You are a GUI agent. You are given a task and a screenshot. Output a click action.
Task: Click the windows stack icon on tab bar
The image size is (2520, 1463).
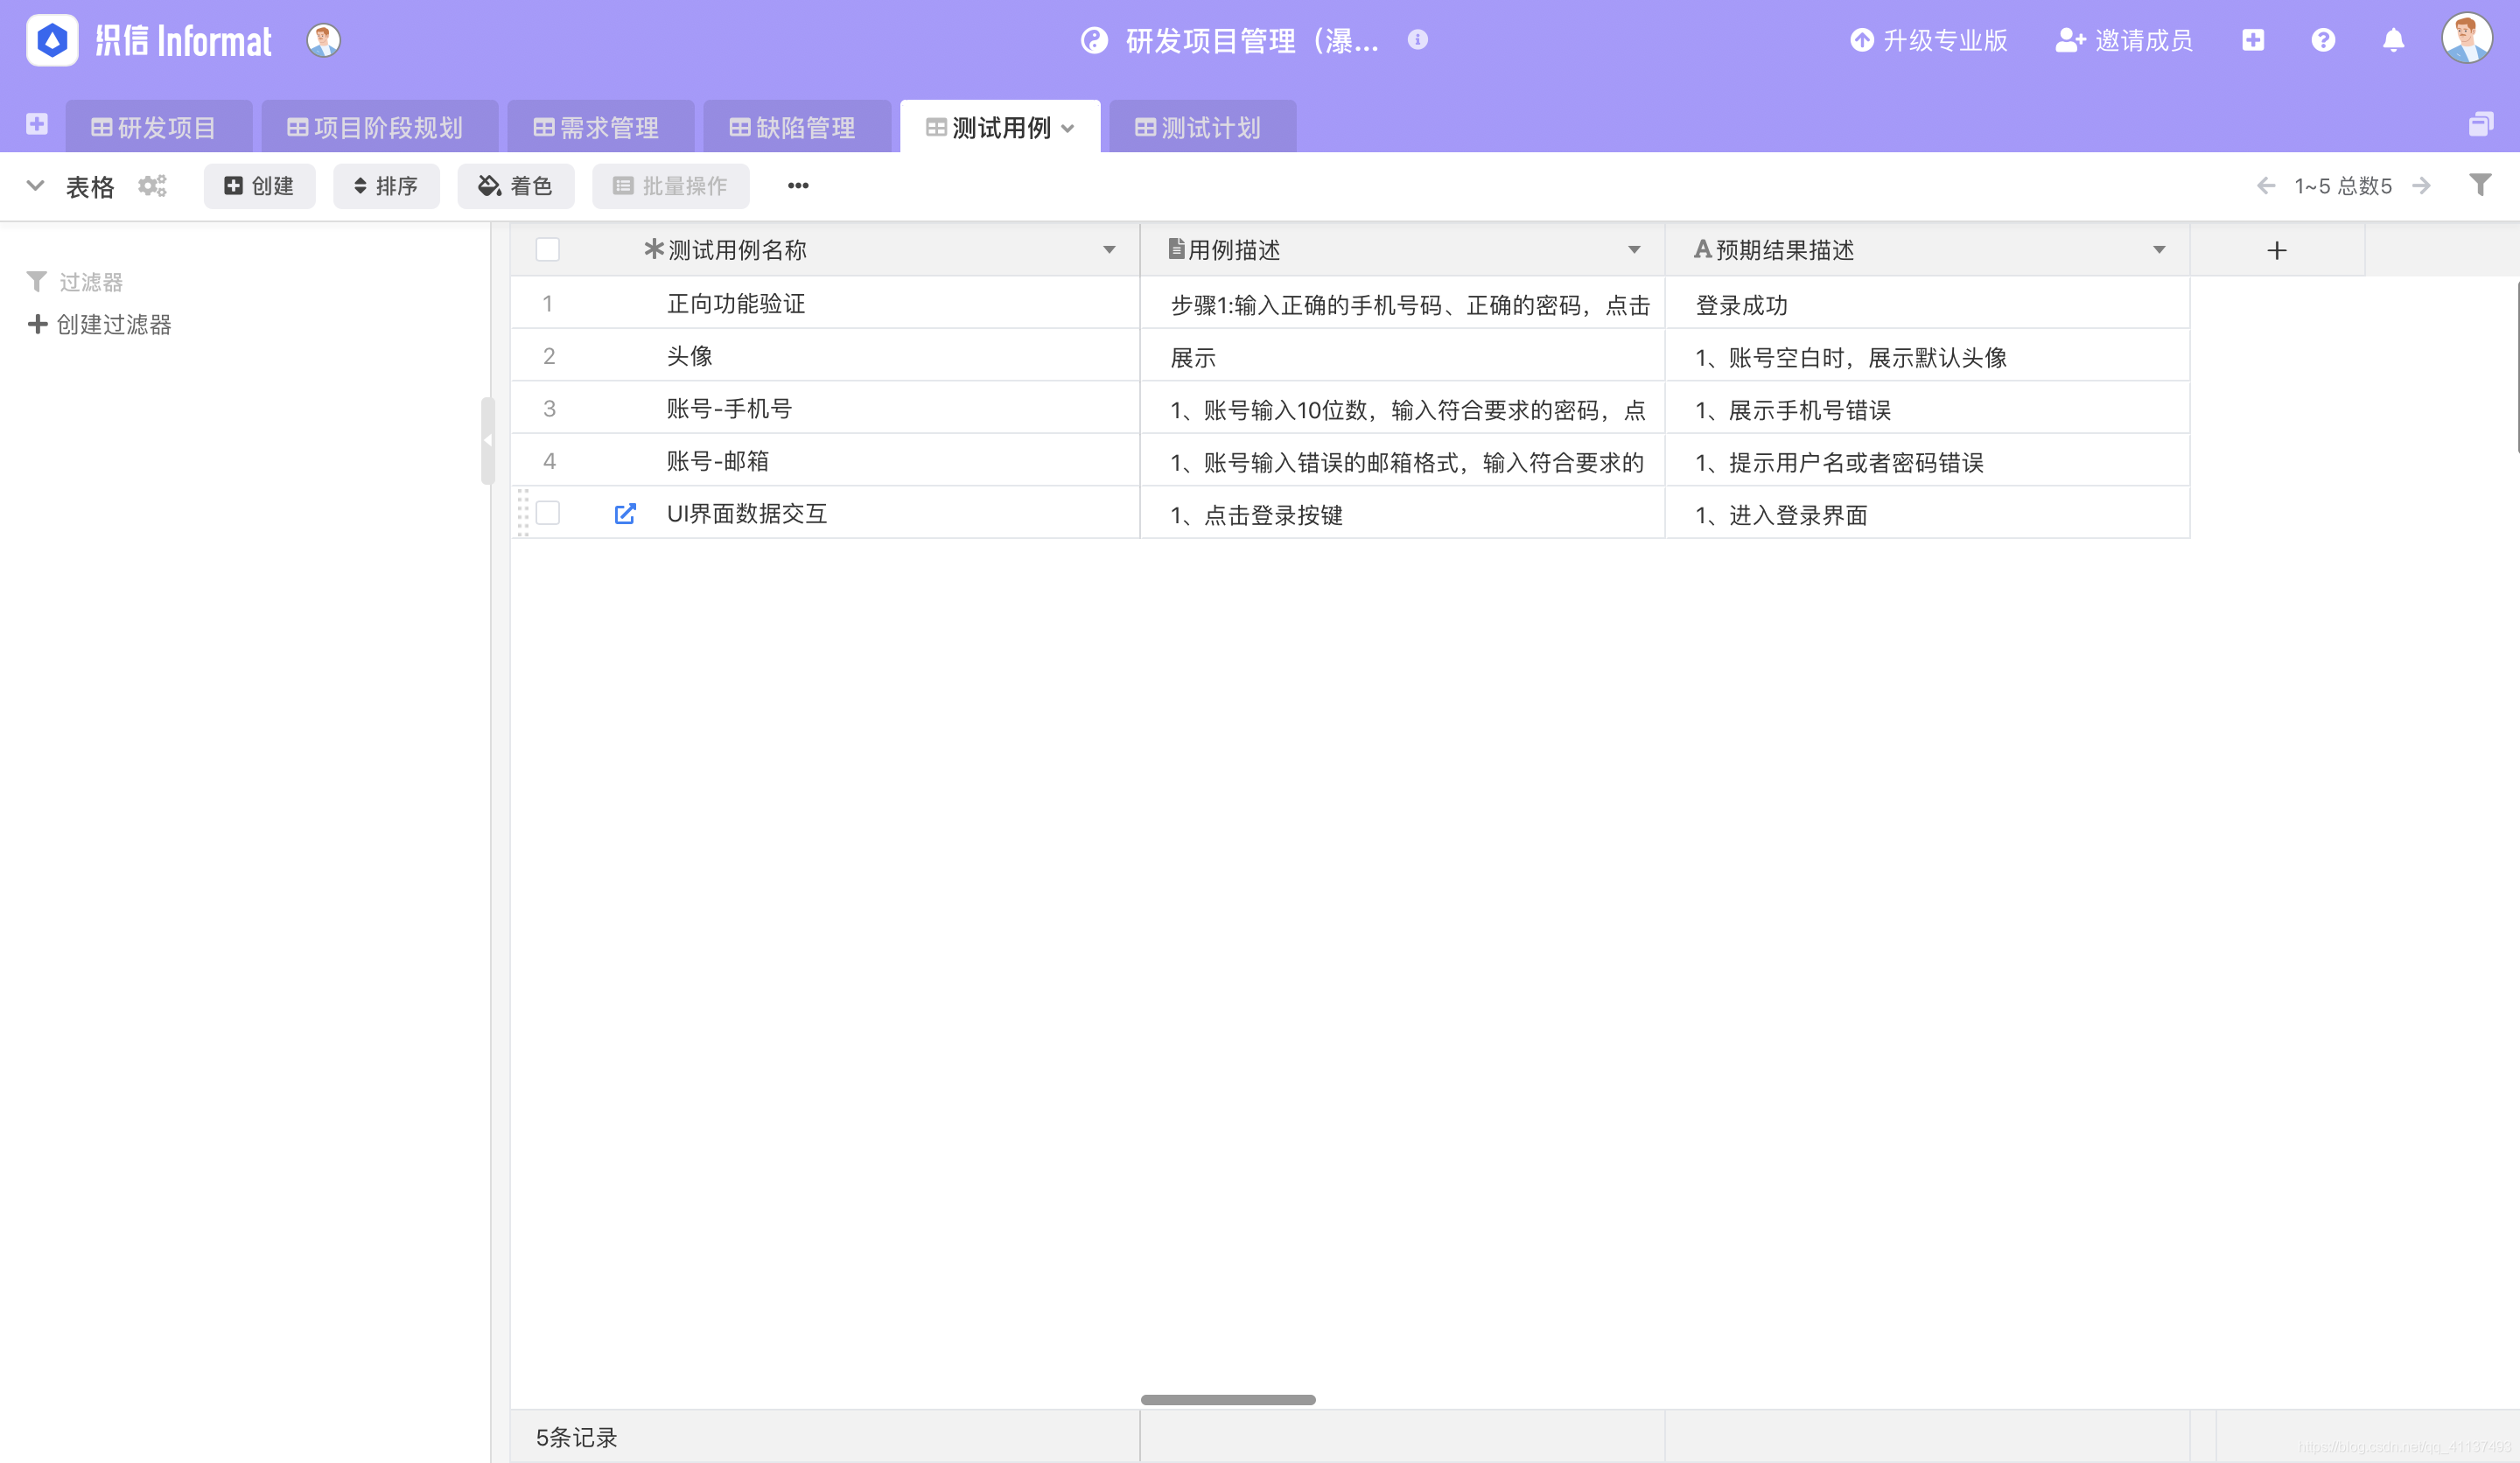(x=2481, y=125)
